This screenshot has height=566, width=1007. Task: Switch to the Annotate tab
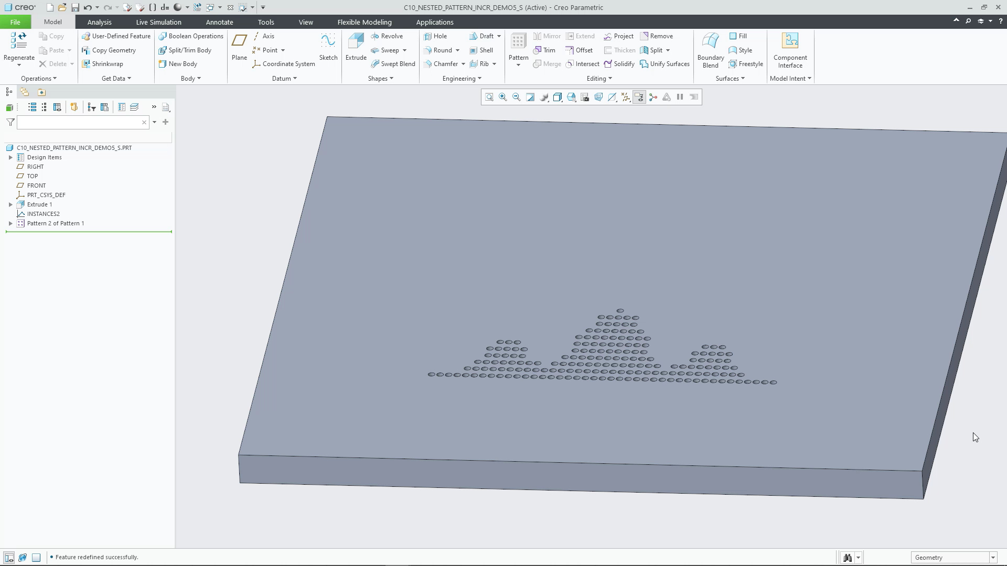[219, 22]
